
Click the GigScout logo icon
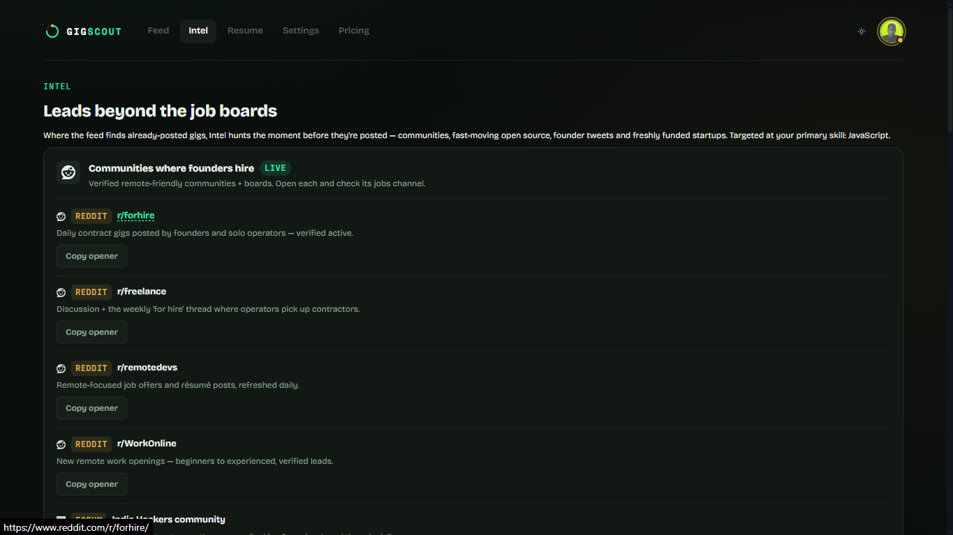(x=52, y=31)
